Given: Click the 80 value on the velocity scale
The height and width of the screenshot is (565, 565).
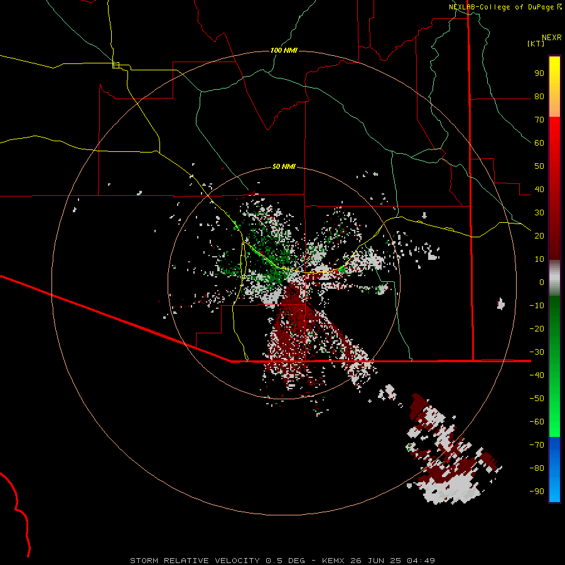Looking at the screenshot, I should pyautogui.click(x=539, y=97).
